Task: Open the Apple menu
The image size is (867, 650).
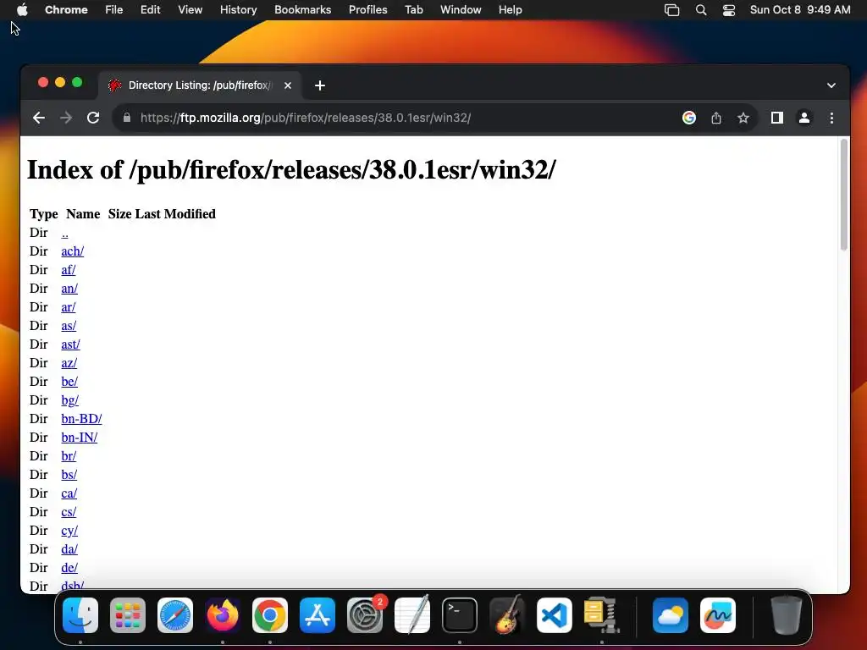Action: pos(22,10)
